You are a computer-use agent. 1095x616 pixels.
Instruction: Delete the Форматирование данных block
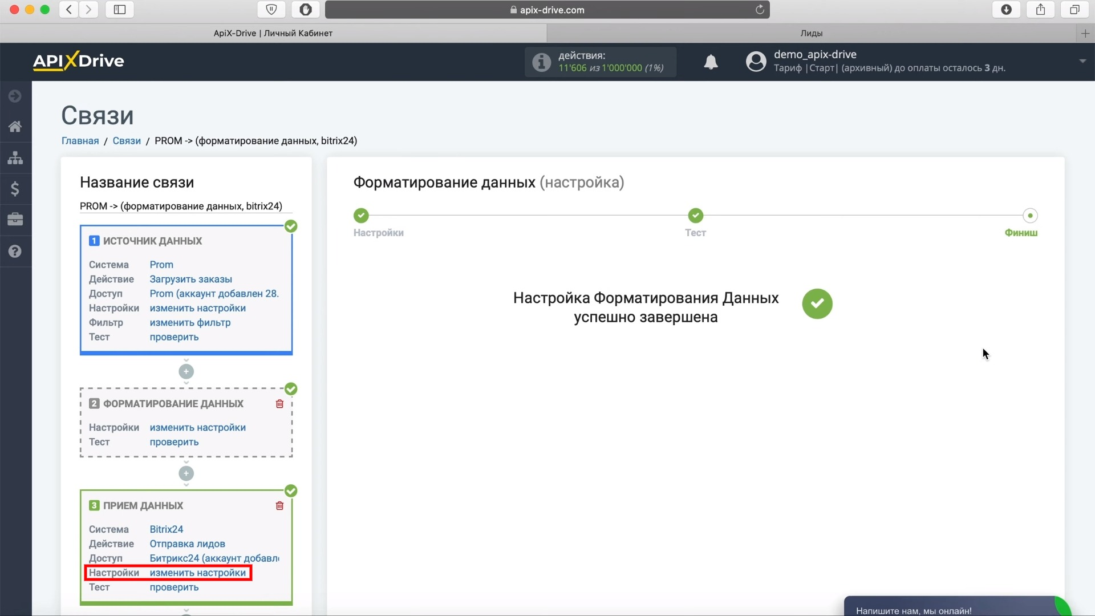pos(279,404)
